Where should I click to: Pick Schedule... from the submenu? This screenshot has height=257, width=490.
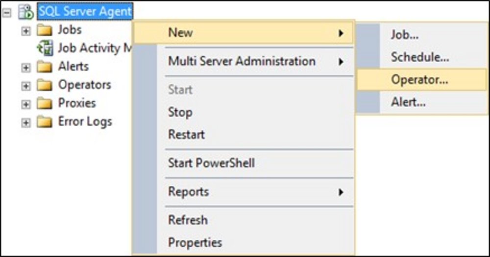click(x=420, y=57)
